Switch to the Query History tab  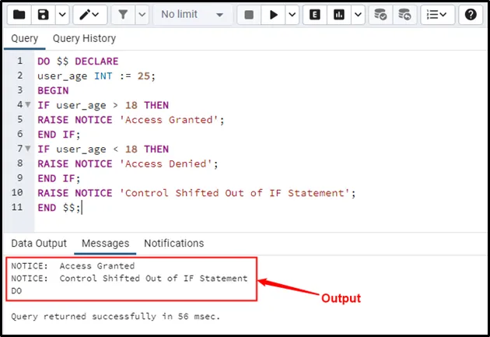84,38
